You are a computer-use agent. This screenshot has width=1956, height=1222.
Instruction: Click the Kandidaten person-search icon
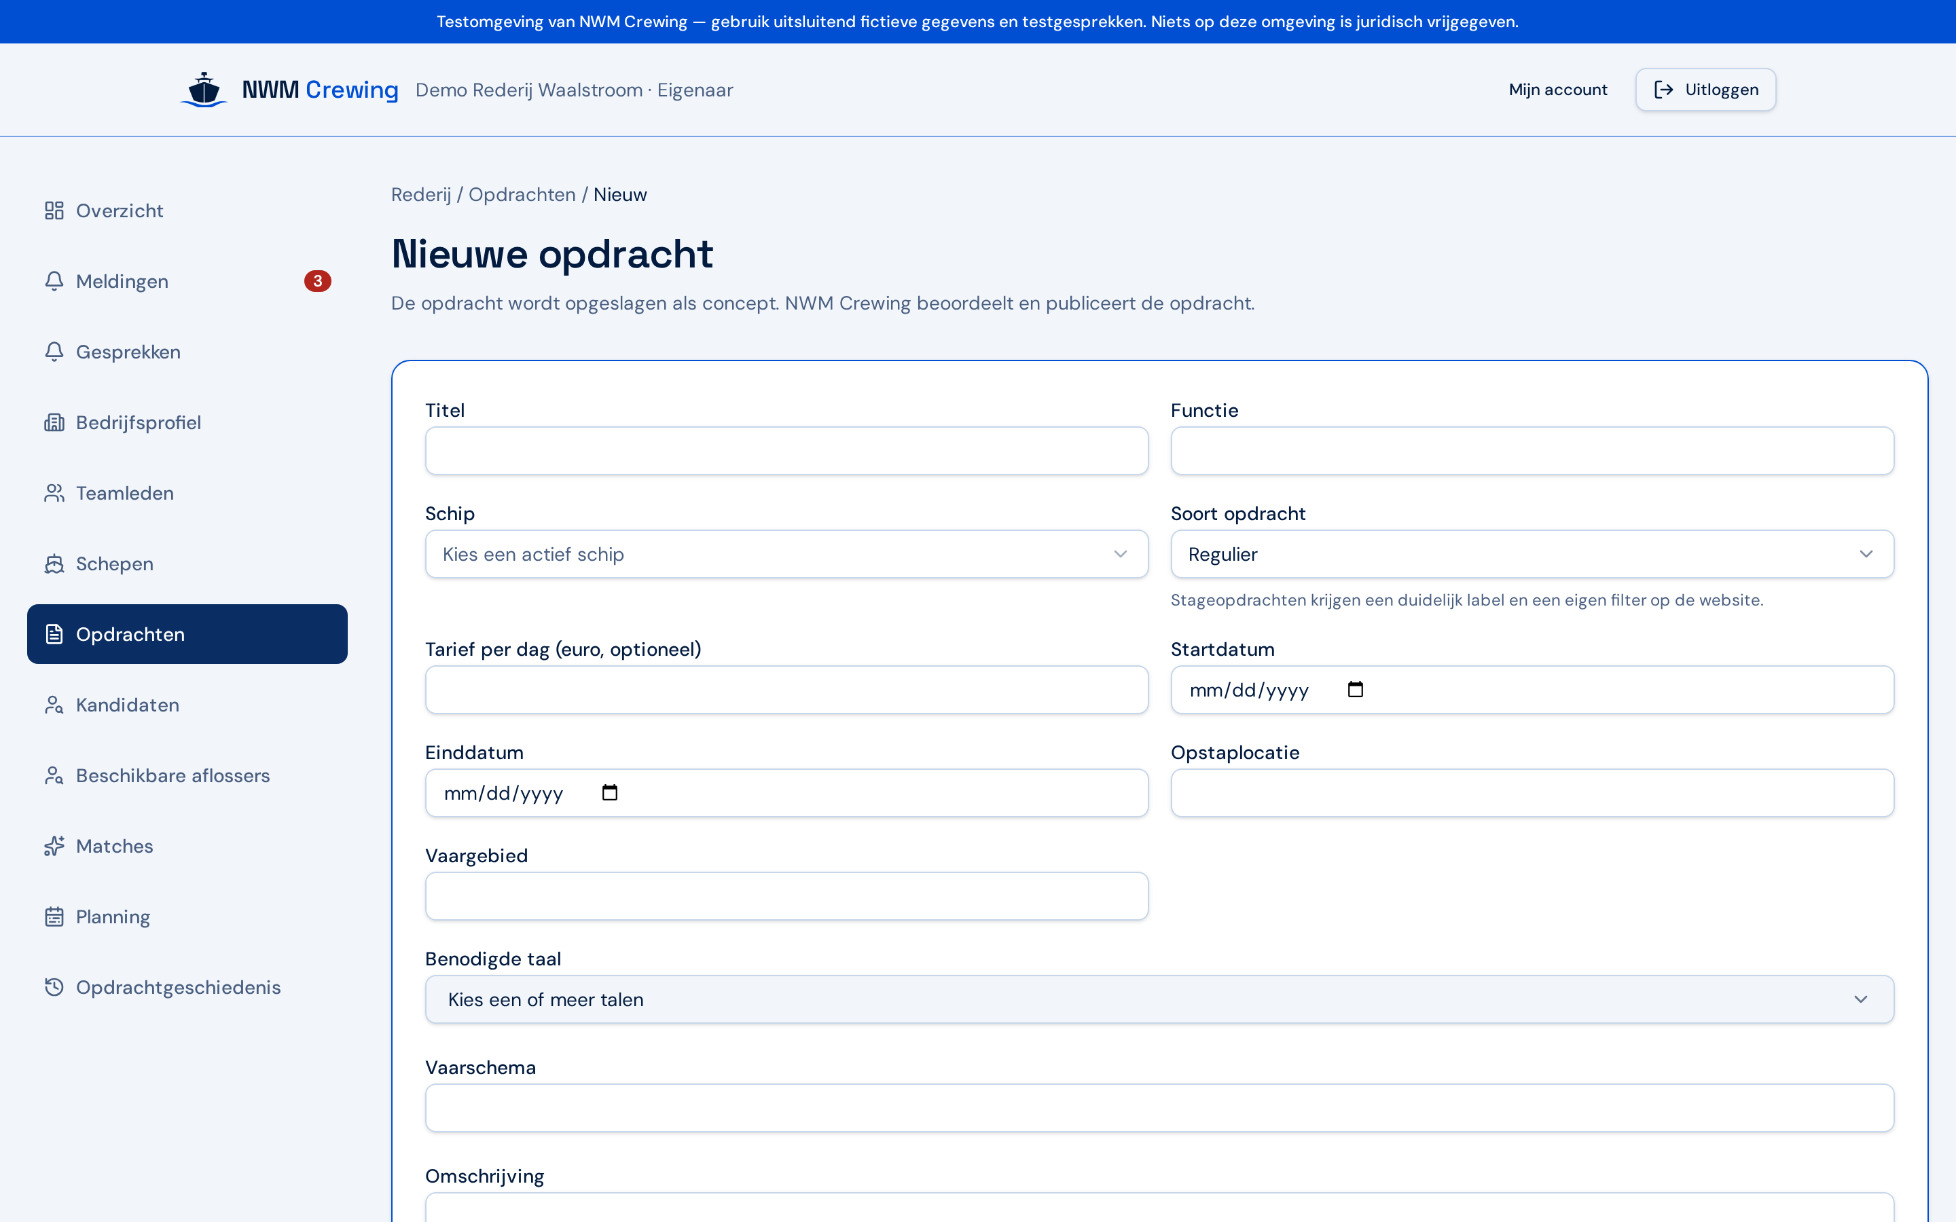tap(54, 705)
